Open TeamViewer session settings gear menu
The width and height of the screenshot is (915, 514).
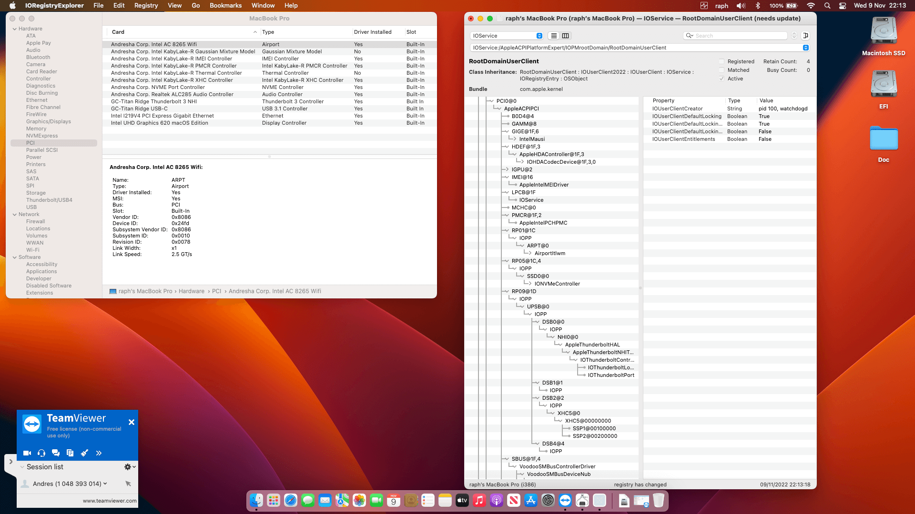[130, 467]
